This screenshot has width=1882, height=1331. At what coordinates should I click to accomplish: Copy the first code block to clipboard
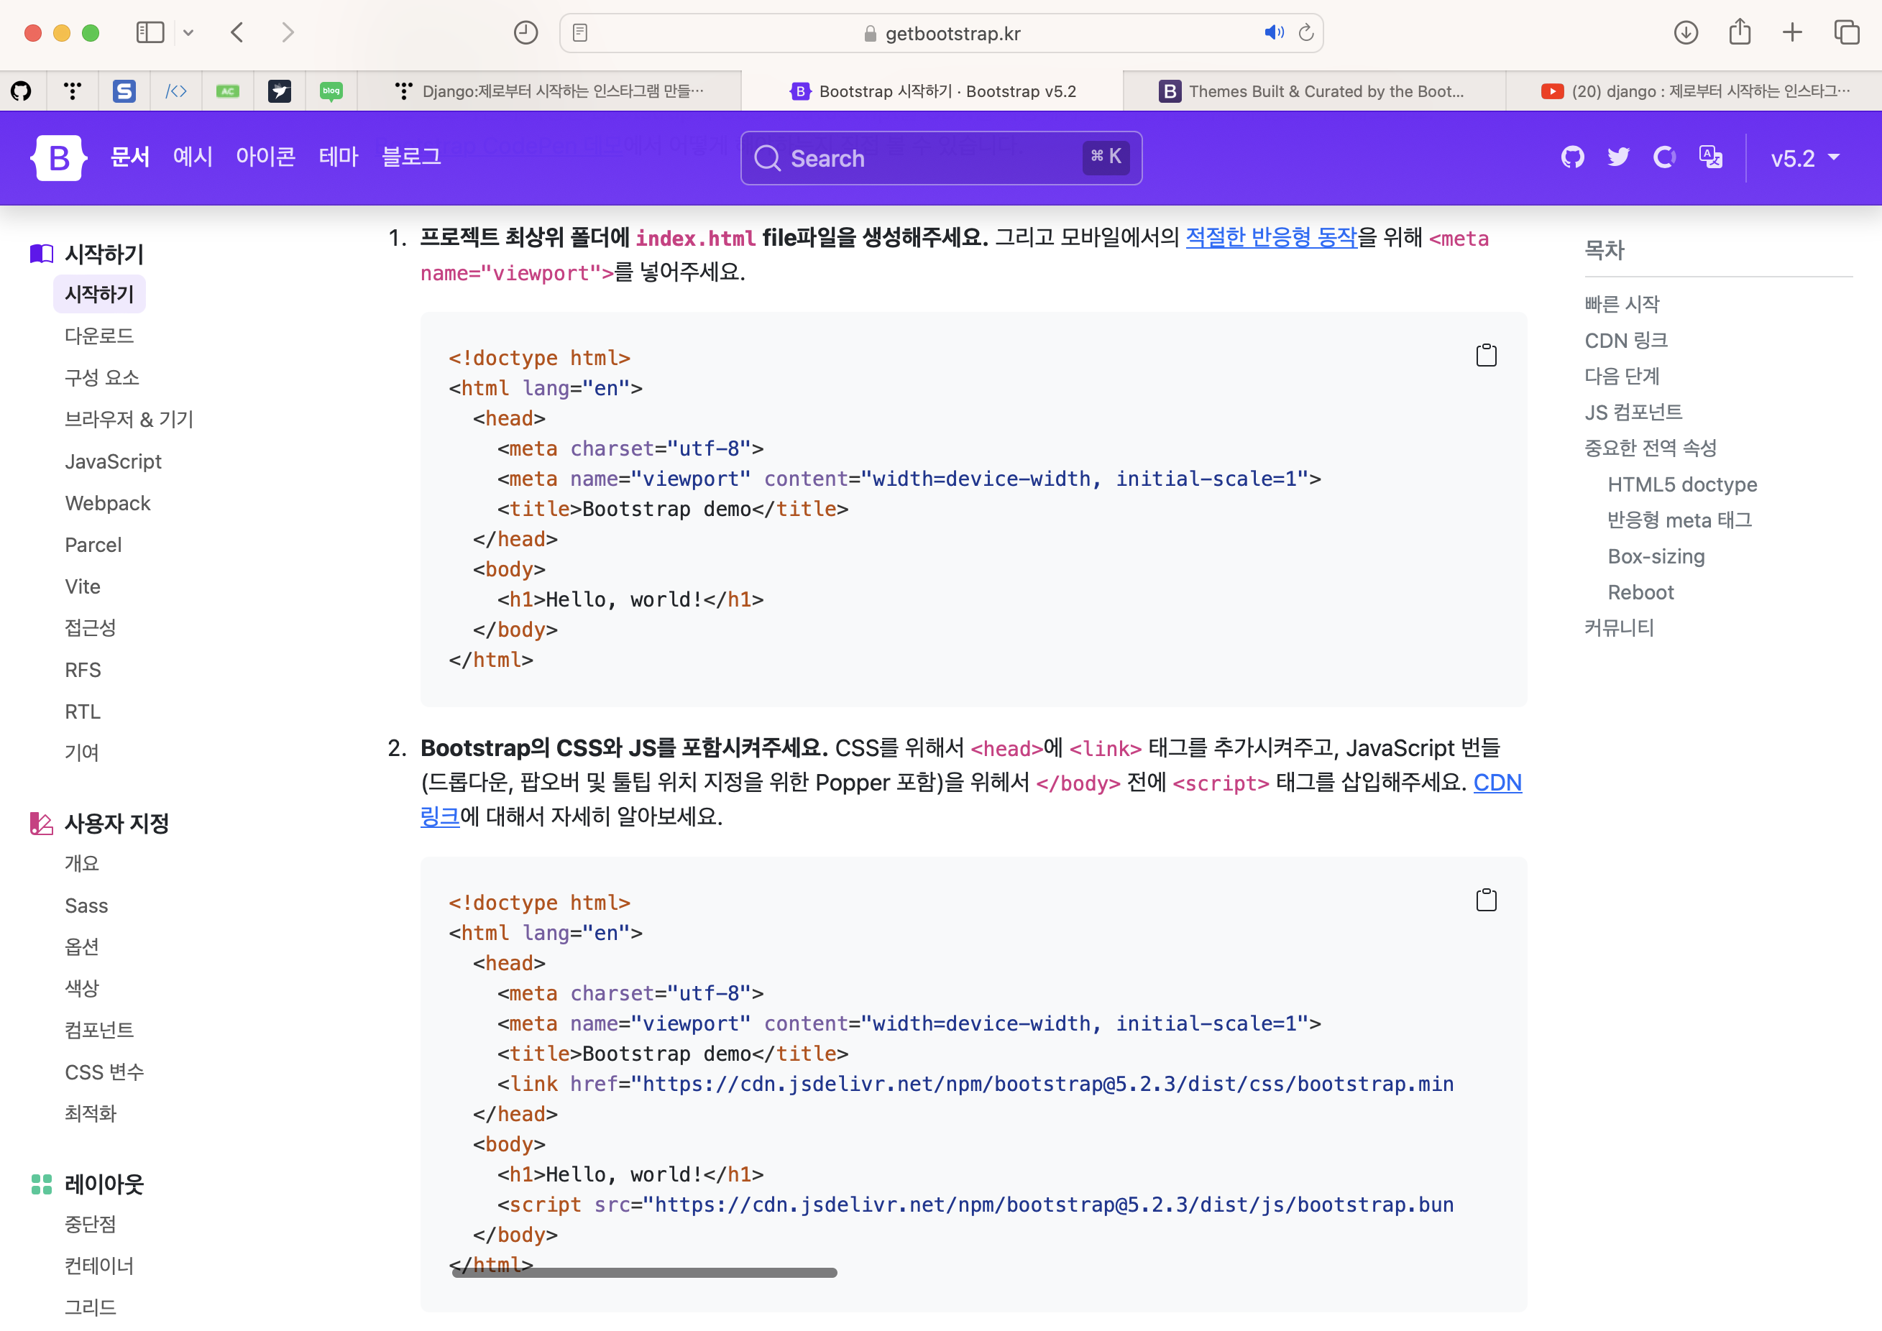(1485, 356)
